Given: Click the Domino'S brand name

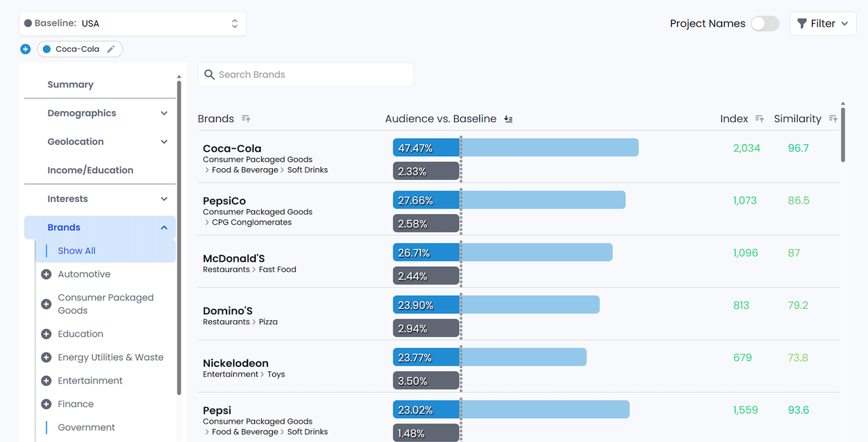Looking at the screenshot, I should 228,311.
